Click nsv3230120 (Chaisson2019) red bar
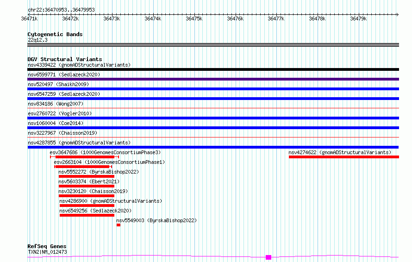Screen dimensions: 412x262 [x=87, y=196]
